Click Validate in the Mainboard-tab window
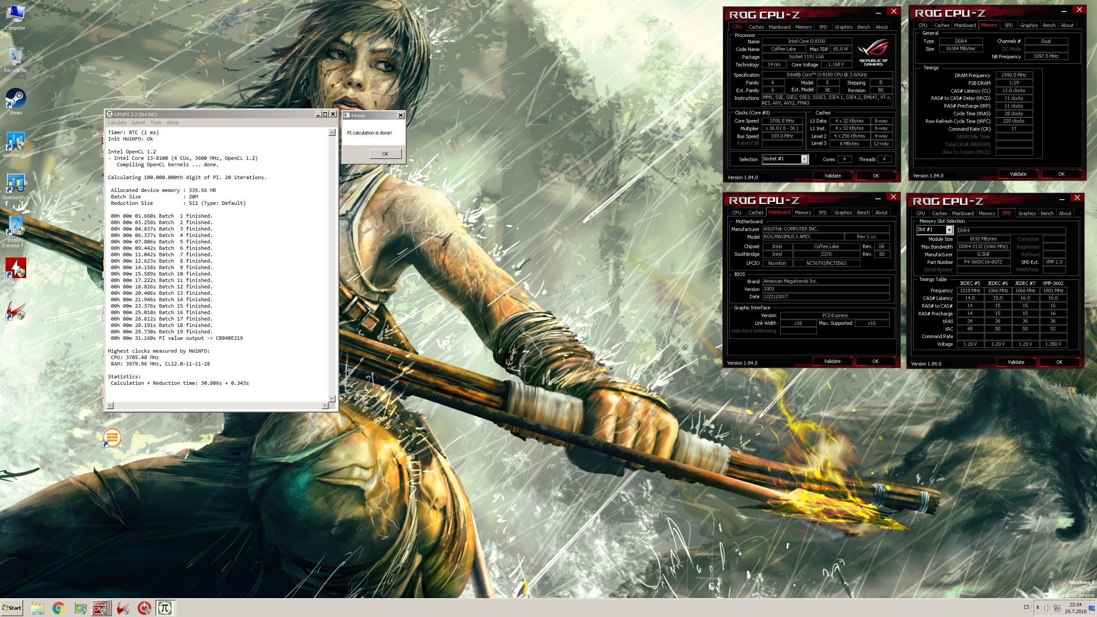 tap(832, 361)
